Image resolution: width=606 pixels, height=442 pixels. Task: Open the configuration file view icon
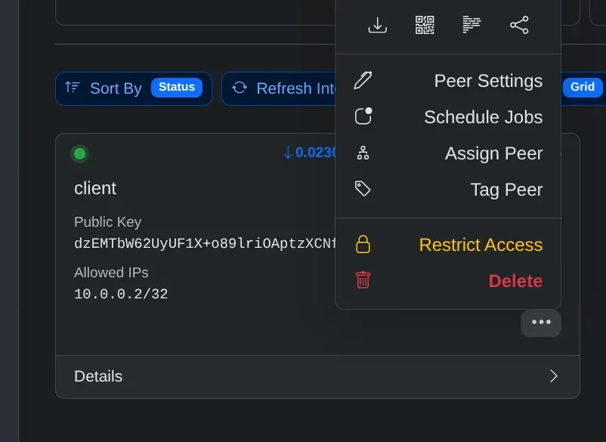[x=472, y=26]
